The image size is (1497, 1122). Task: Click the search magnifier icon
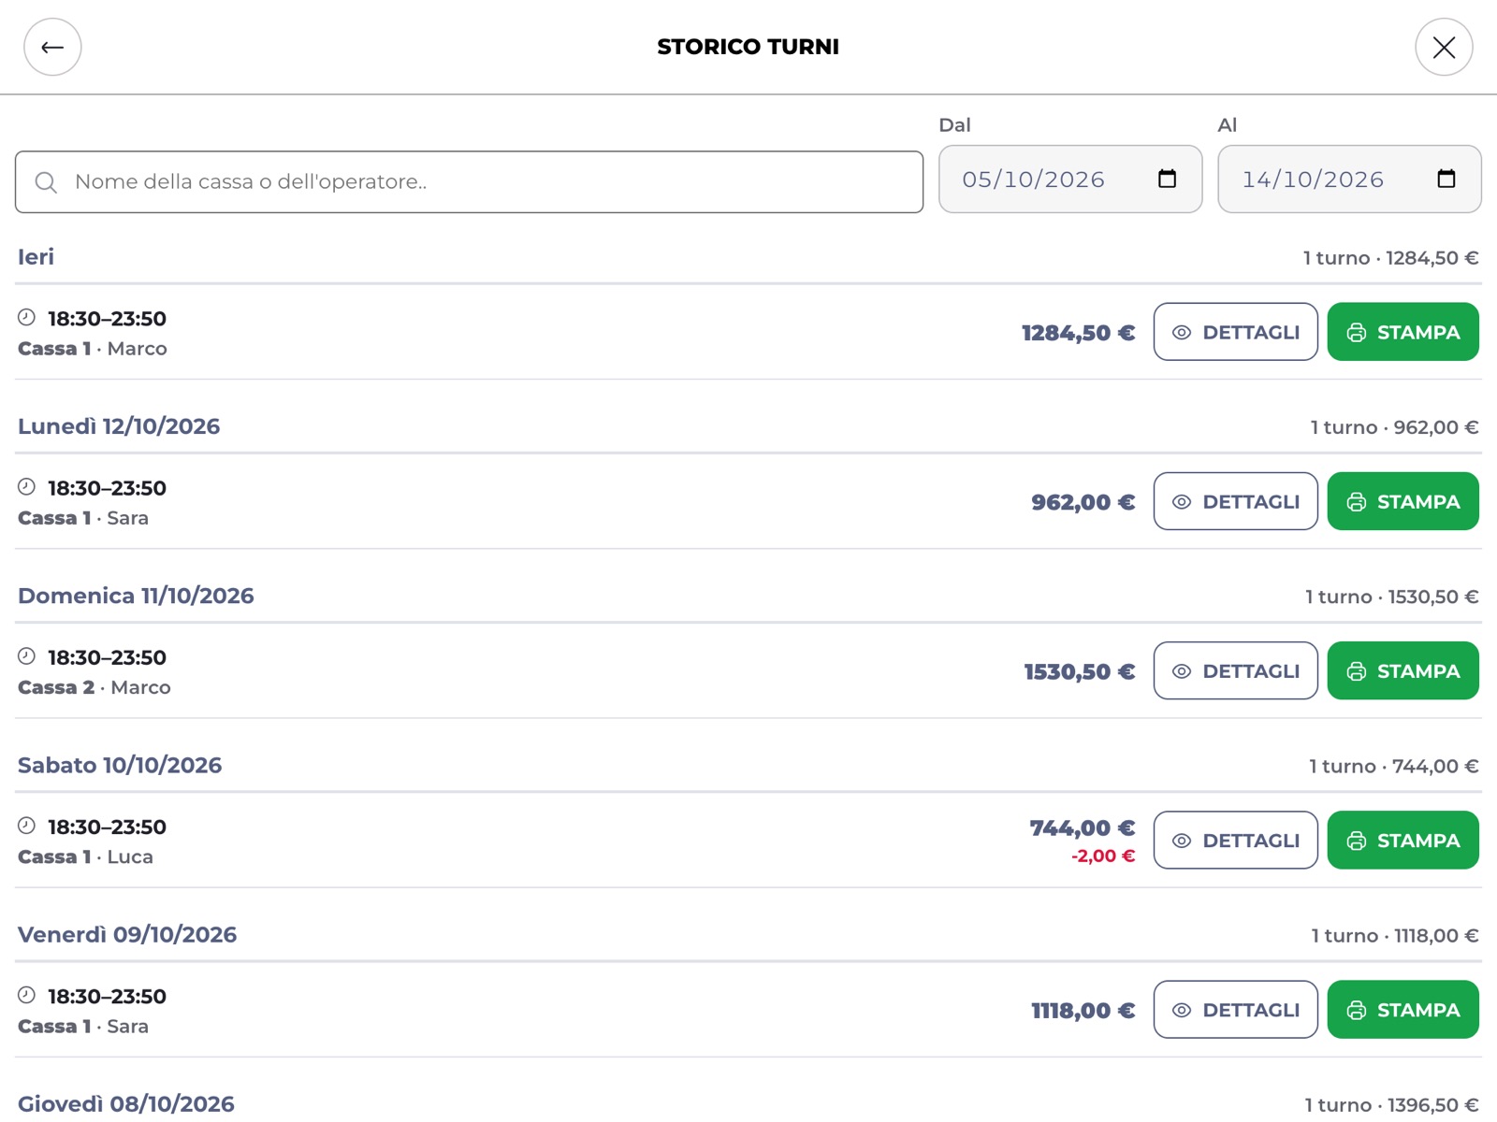click(46, 182)
